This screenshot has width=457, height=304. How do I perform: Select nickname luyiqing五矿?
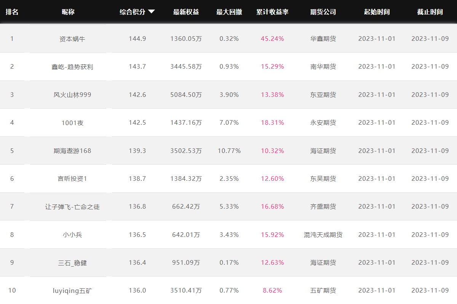click(72, 291)
